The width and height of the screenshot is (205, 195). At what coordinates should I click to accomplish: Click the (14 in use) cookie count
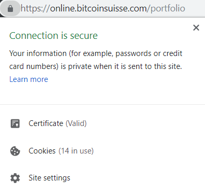pos(76,151)
